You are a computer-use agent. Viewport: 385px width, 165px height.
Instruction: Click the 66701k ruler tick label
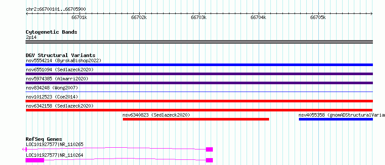click(x=79, y=17)
